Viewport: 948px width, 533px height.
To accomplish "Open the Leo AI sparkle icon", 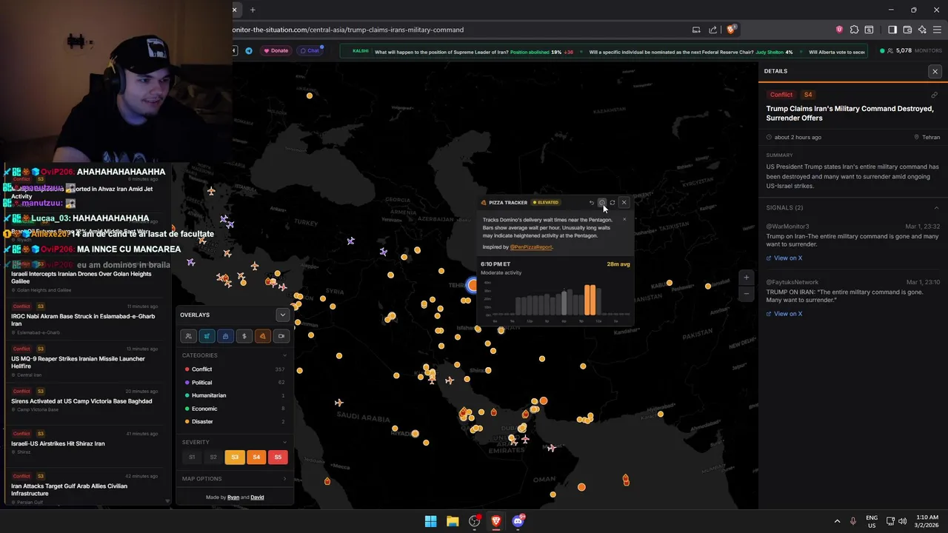I will tap(922, 30).
